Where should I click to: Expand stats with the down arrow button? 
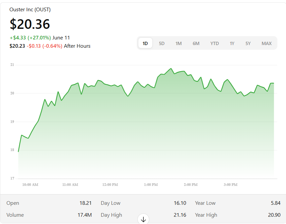(x=143, y=219)
